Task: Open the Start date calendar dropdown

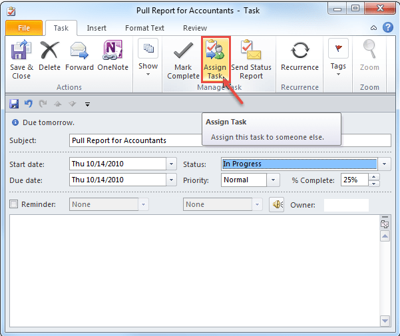Action: [x=172, y=164]
